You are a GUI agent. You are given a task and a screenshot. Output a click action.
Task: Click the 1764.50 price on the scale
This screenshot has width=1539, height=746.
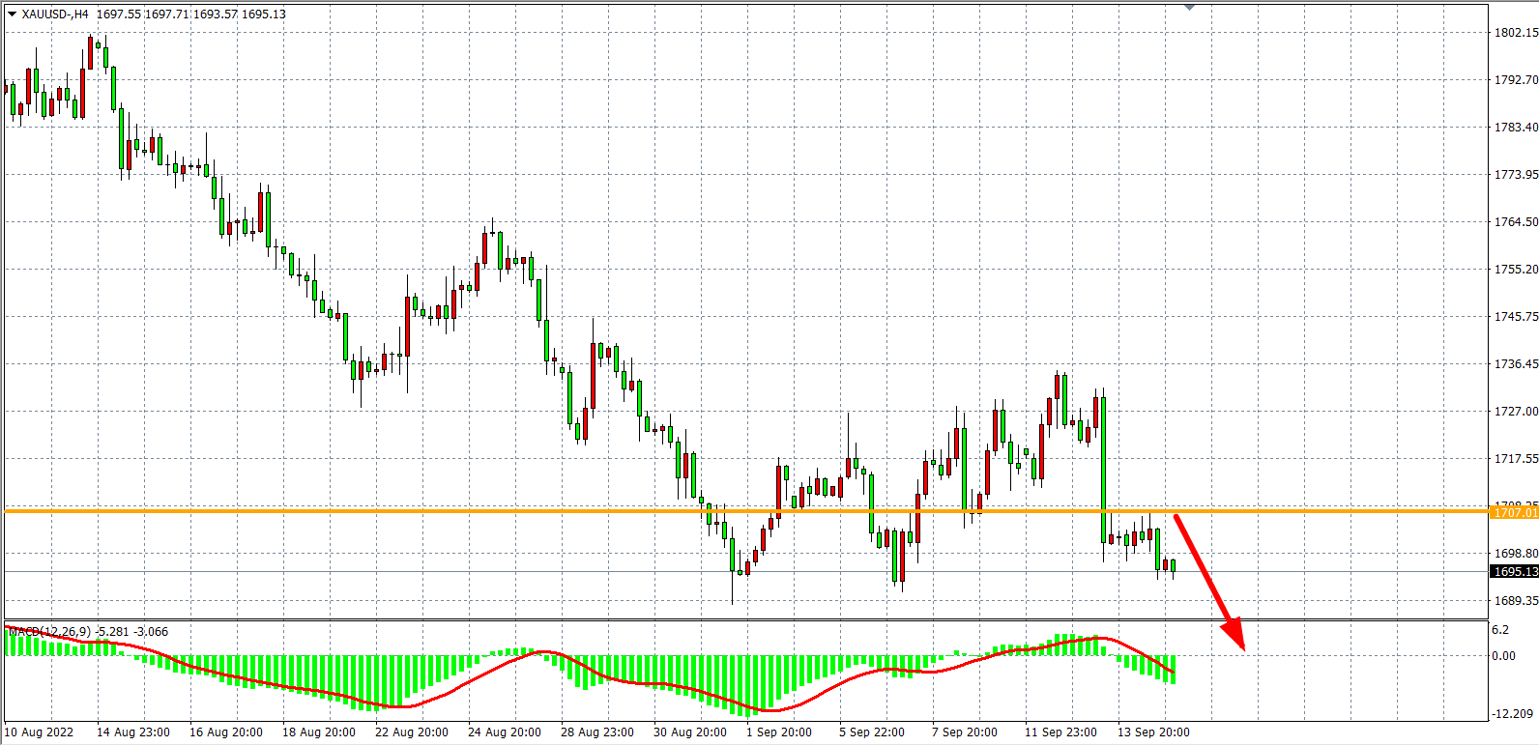click(1516, 222)
